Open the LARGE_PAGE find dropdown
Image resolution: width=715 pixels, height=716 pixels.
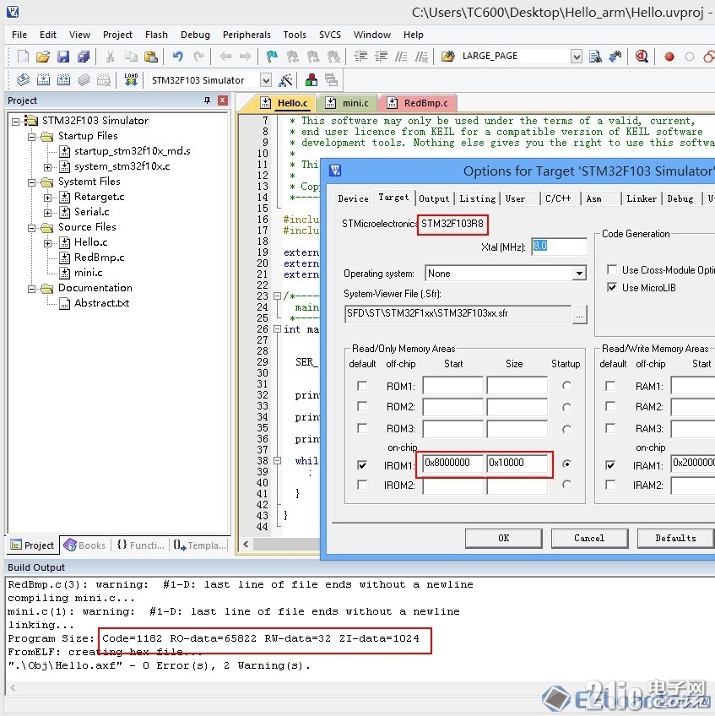pyautogui.click(x=577, y=57)
